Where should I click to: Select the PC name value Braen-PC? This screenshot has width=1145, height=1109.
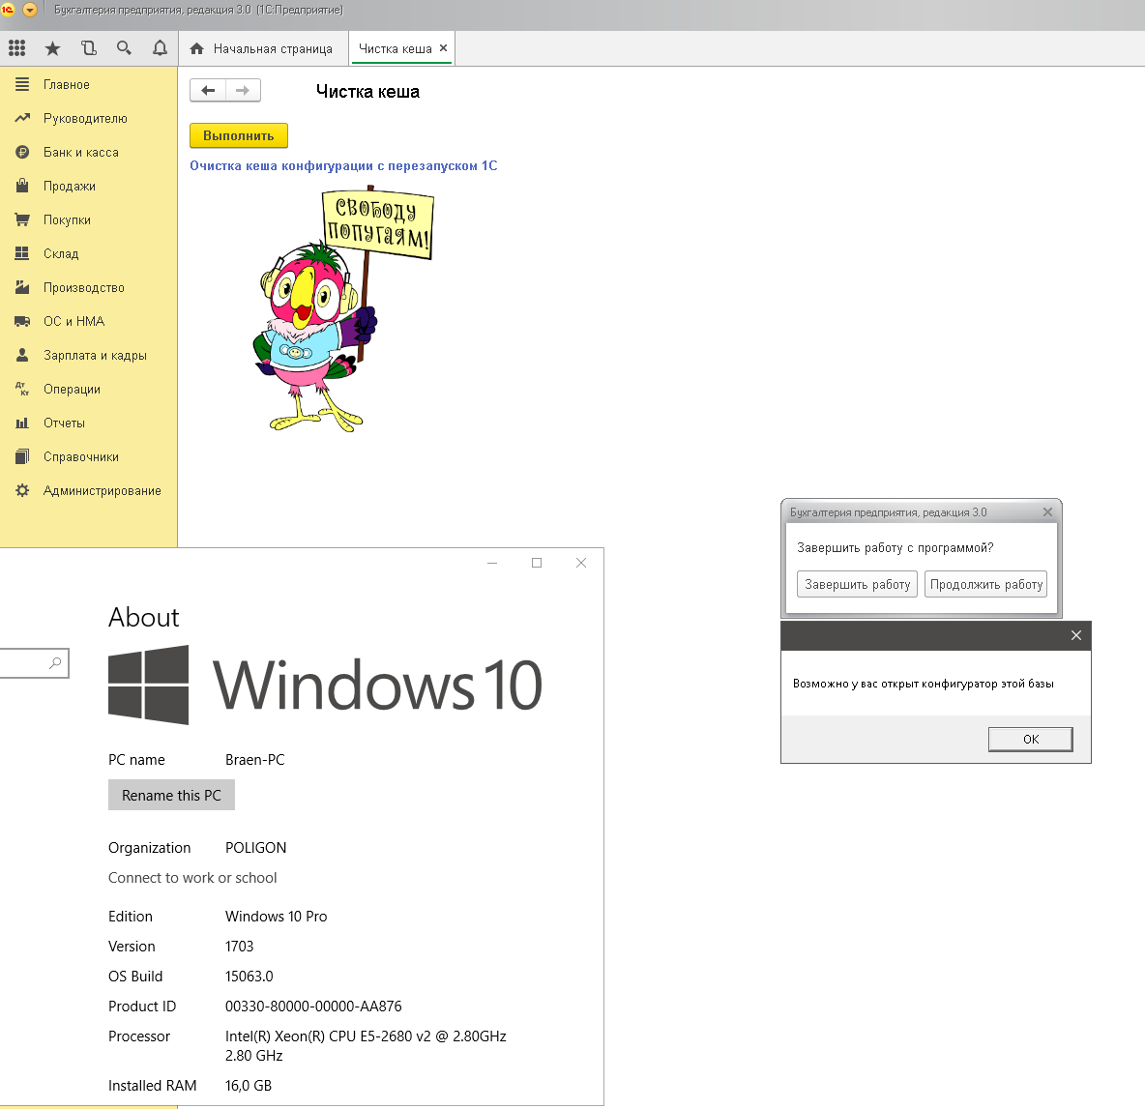click(x=255, y=759)
